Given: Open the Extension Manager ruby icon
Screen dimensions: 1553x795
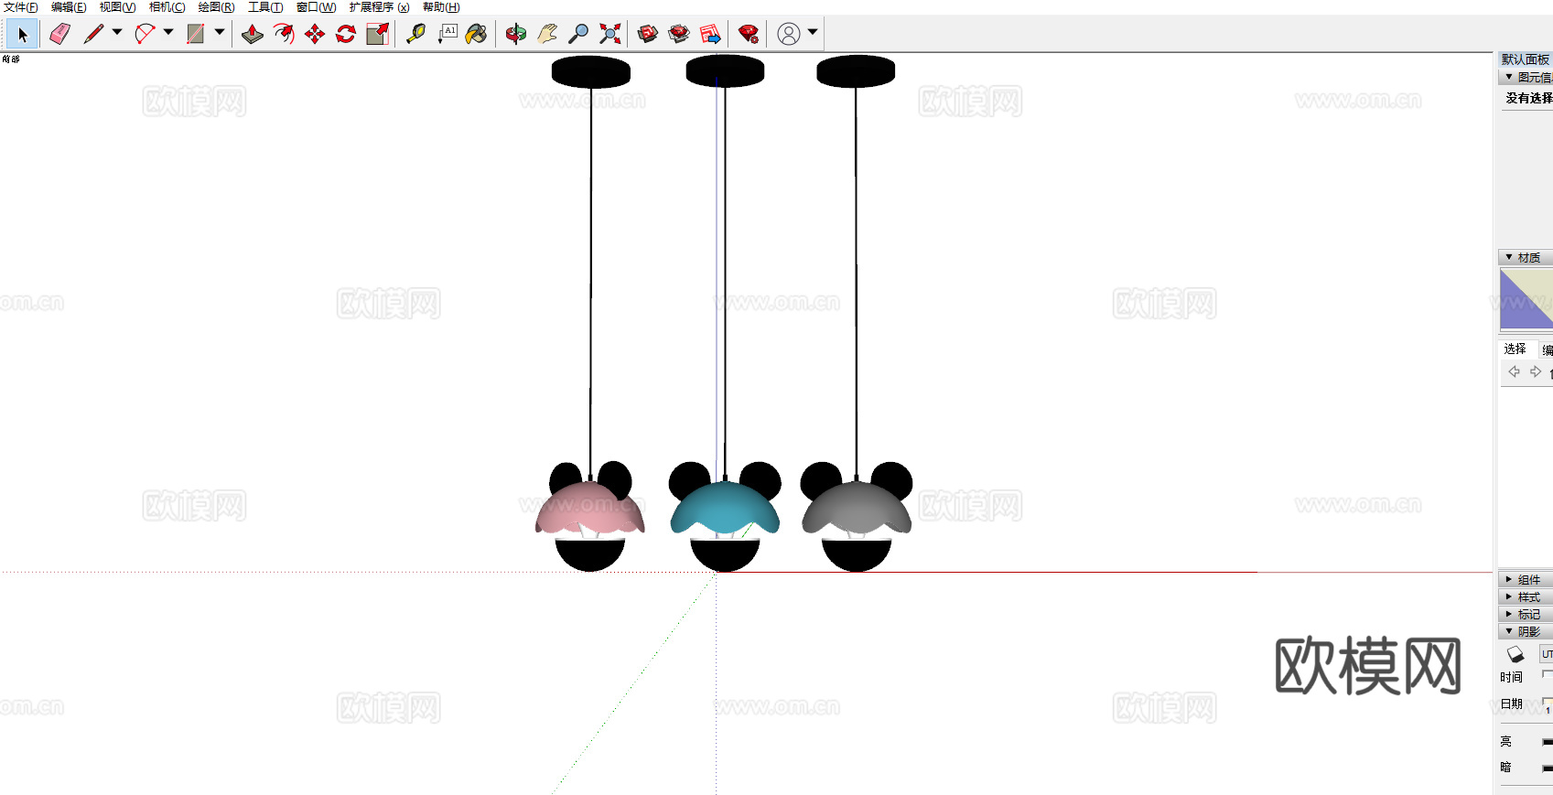Looking at the screenshot, I should [749, 35].
